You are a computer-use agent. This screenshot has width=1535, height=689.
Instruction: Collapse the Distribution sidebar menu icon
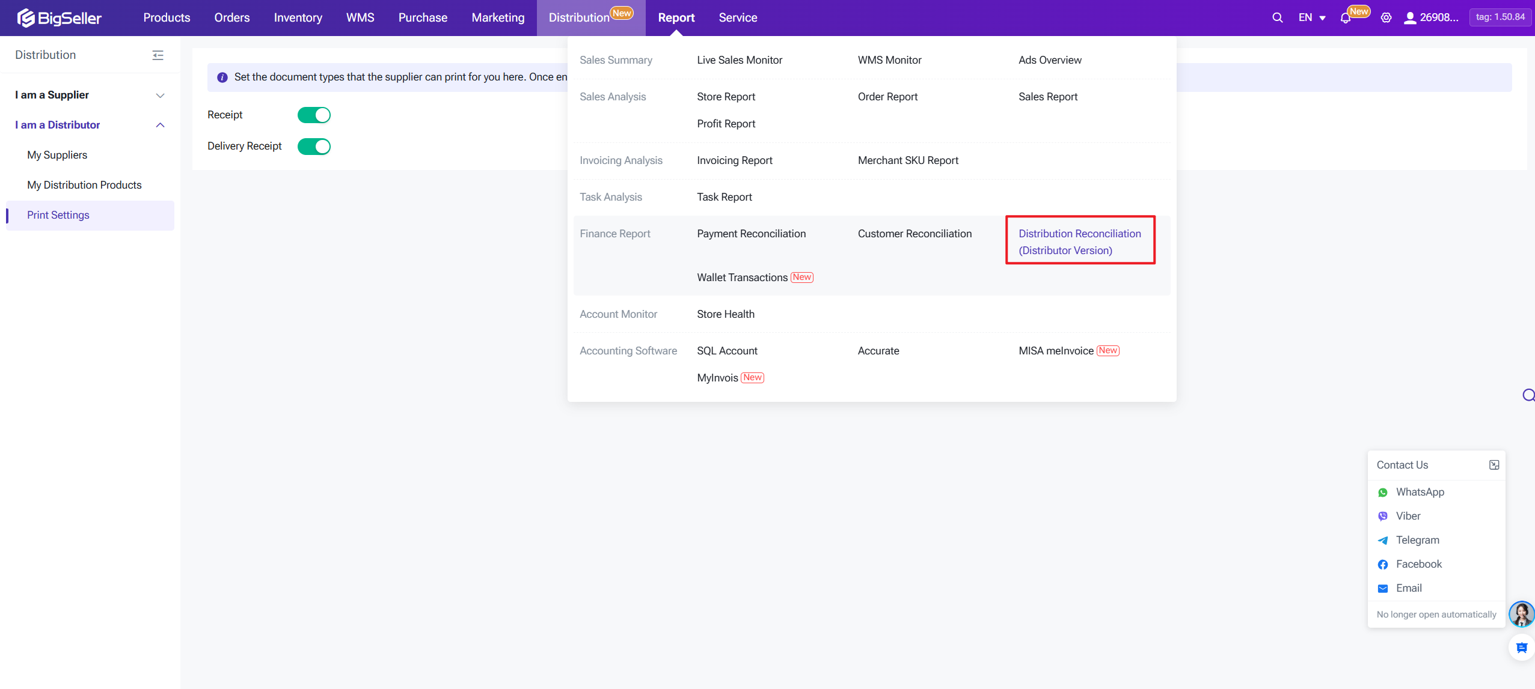pos(158,55)
